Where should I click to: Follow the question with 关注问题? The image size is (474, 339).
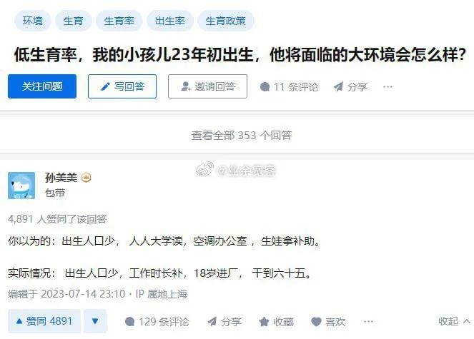42,86
